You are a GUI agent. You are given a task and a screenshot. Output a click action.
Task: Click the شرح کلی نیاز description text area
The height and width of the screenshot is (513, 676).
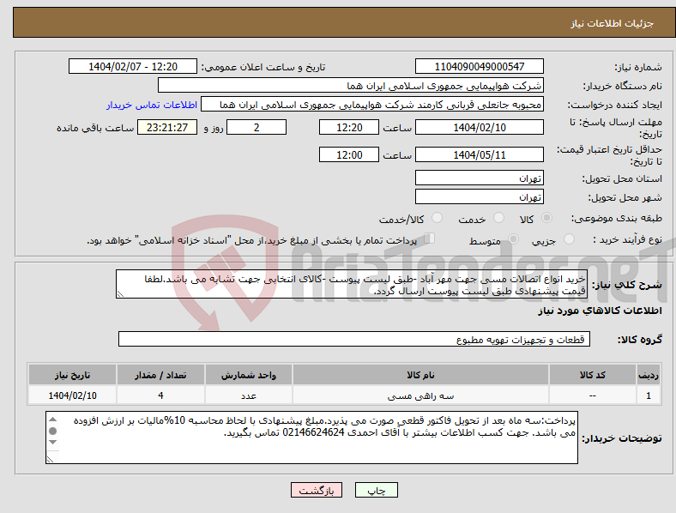352,284
